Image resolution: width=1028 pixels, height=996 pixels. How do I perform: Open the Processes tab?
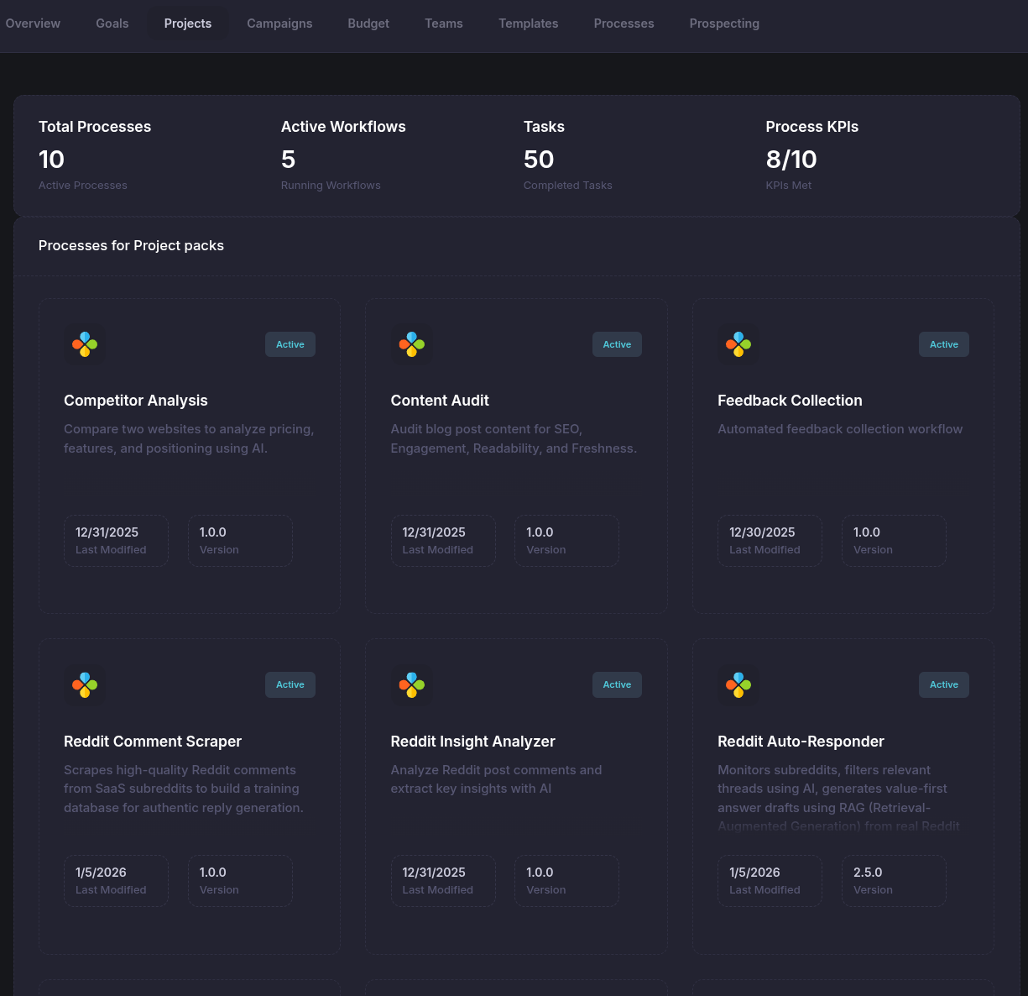[x=624, y=24]
